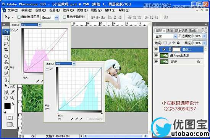The width and height of the screenshot is (210, 139).
Task: Toggle Quick Mask mode button
Action: pyautogui.click(x=10, y=118)
